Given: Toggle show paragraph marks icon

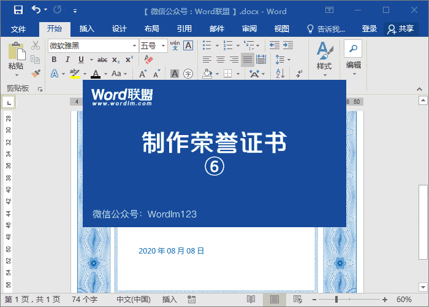Looking at the screenshot, I should point(299,74).
